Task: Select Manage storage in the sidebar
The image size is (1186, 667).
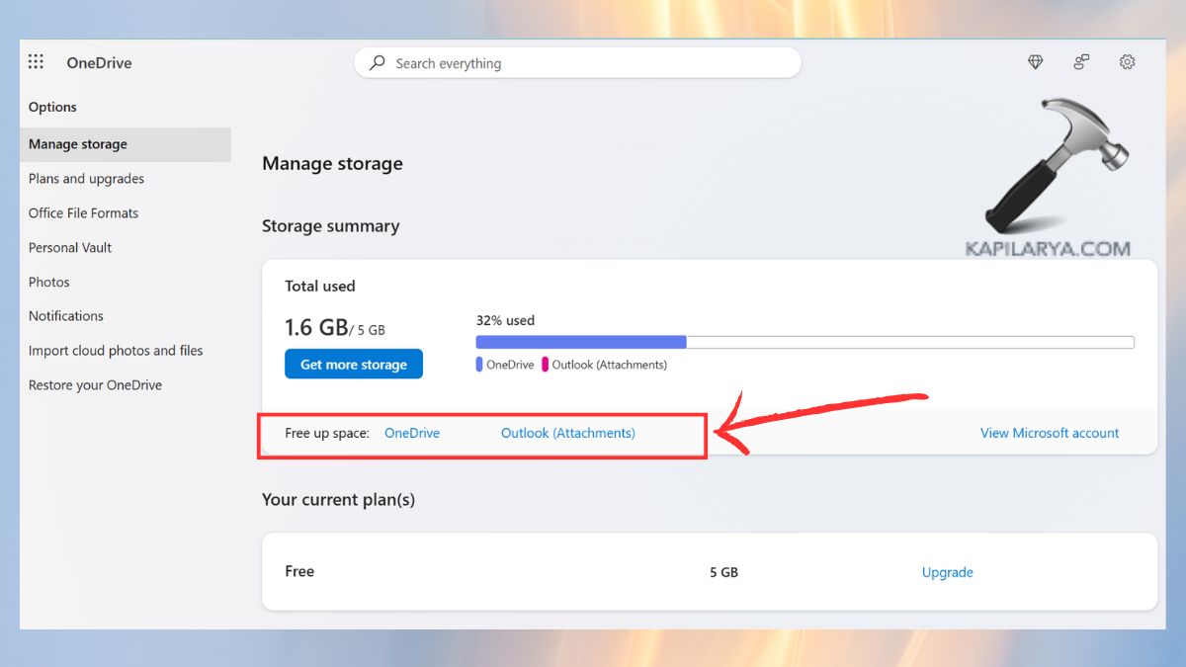Action: [x=77, y=143]
